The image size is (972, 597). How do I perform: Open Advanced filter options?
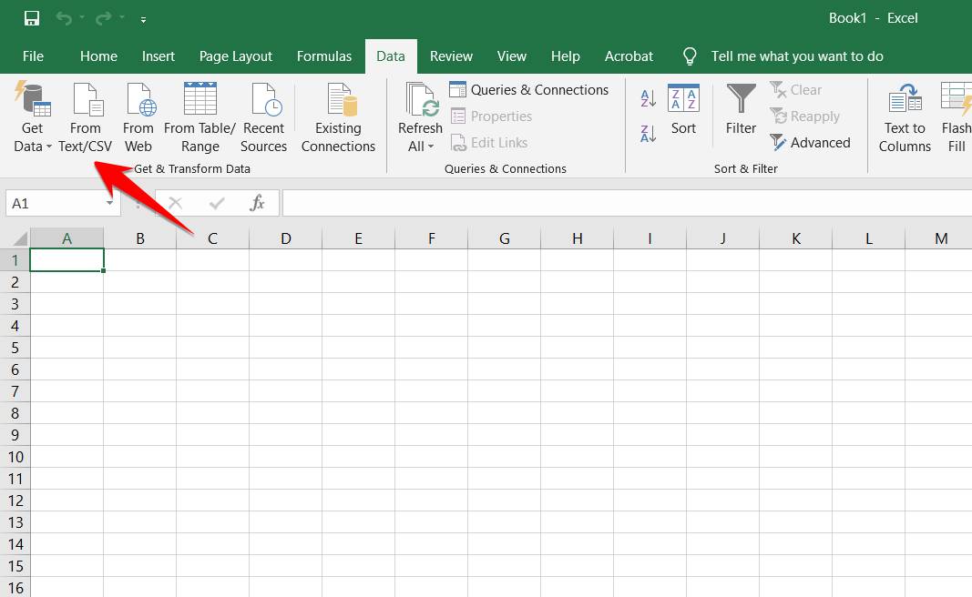tap(811, 142)
